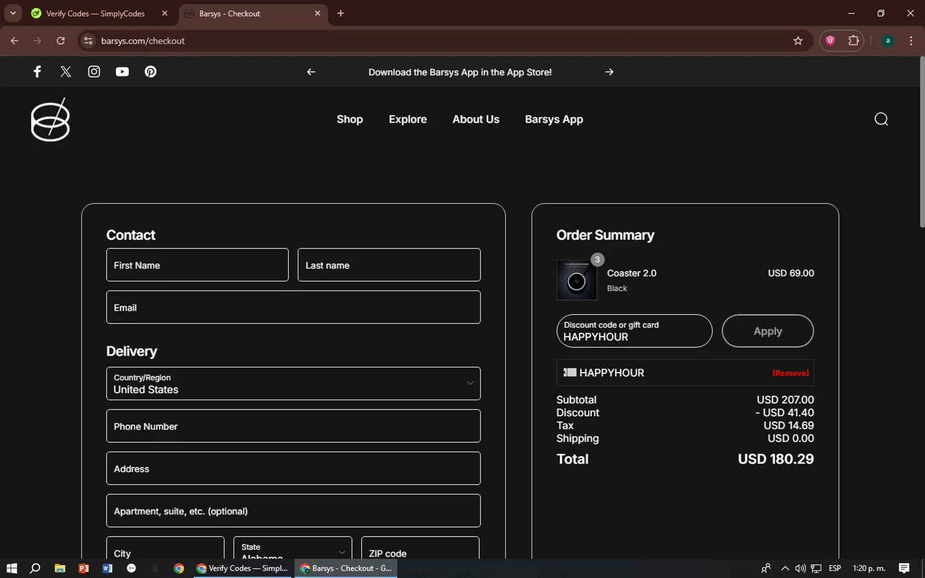Click the browser address bar URL
Image resolution: width=925 pixels, height=578 pixels.
[x=142, y=41]
